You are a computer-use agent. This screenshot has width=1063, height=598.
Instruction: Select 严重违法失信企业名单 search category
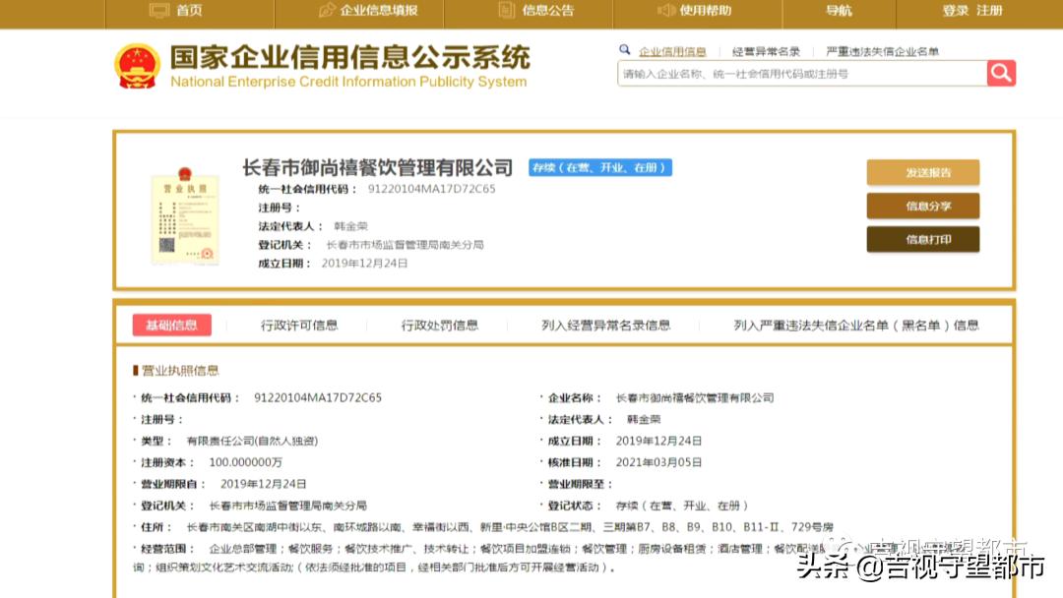[x=882, y=51]
